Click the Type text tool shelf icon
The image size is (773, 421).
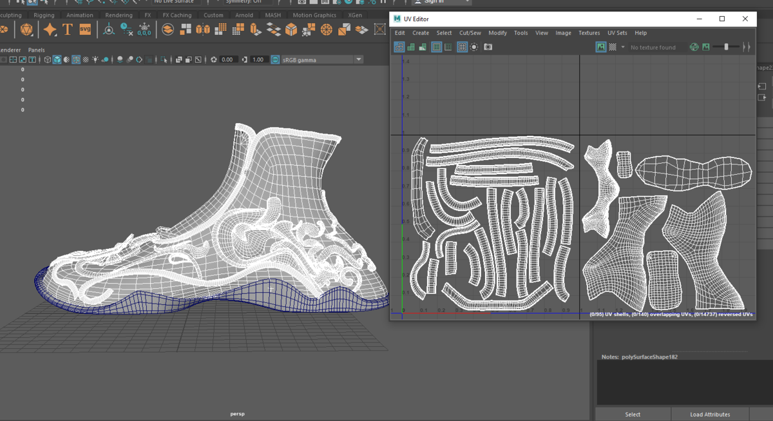pyautogui.click(x=67, y=30)
